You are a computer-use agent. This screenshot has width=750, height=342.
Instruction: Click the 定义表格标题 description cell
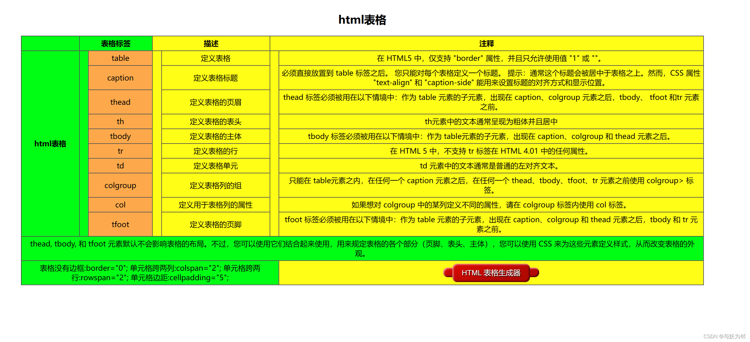[216, 78]
